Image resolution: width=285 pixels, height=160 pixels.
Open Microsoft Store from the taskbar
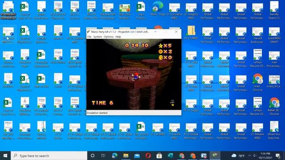[159, 156]
